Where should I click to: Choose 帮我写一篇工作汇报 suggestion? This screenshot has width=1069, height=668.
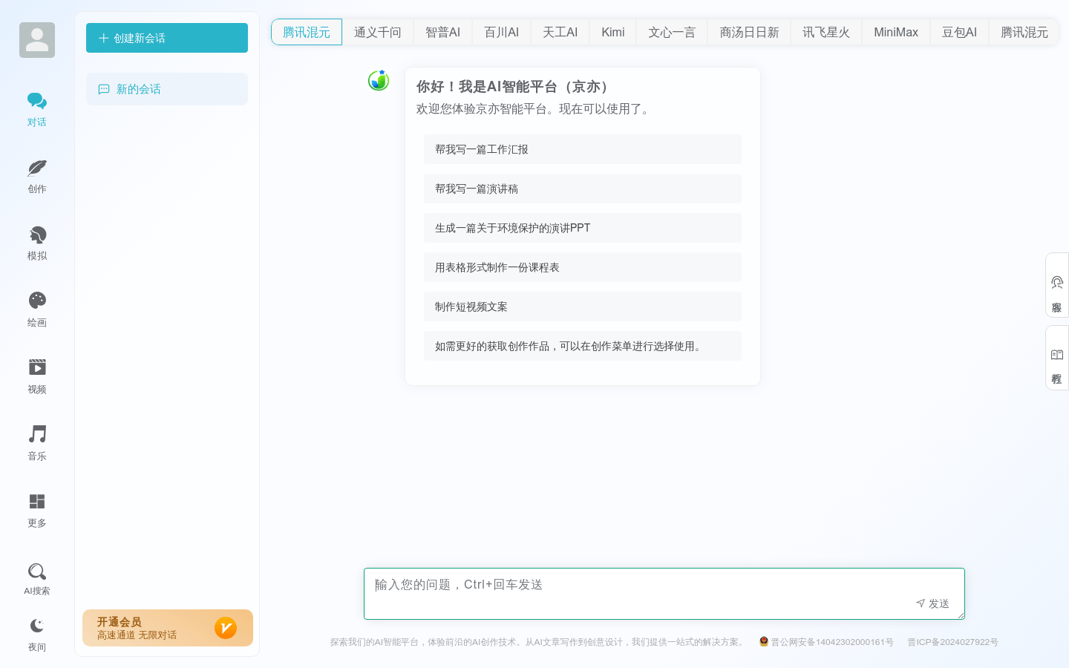pyautogui.click(x=583, y=149)
